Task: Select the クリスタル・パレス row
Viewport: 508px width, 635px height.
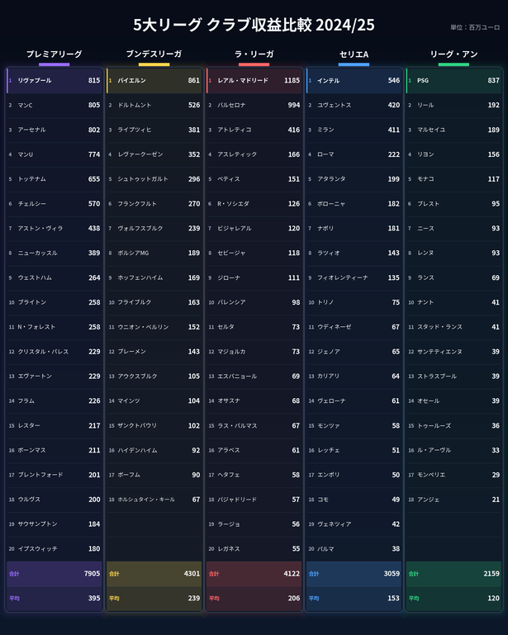Action: tap(55, 352)
